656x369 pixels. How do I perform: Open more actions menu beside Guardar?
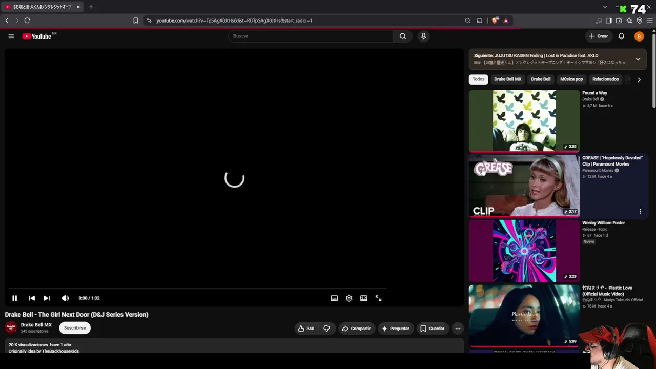(458, 329)
